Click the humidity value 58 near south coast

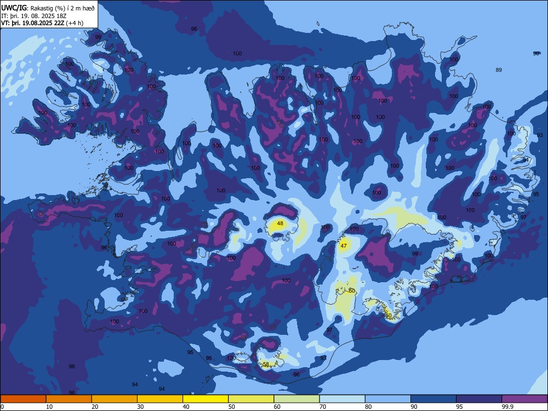tap(266, 364)
